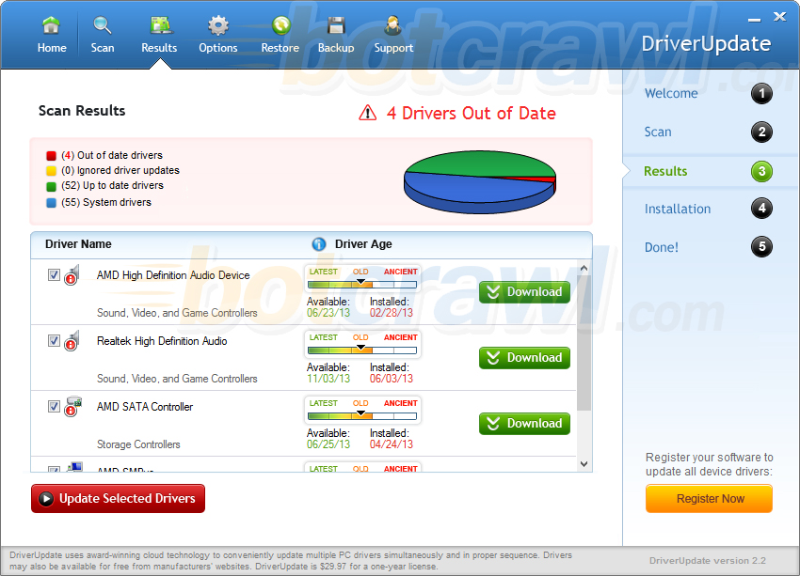Open the Backup disk icon

coord(336,25)
